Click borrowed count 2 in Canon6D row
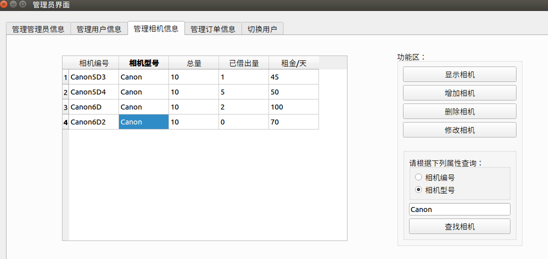This screenshot has height=259, width=548. [243, 107]
